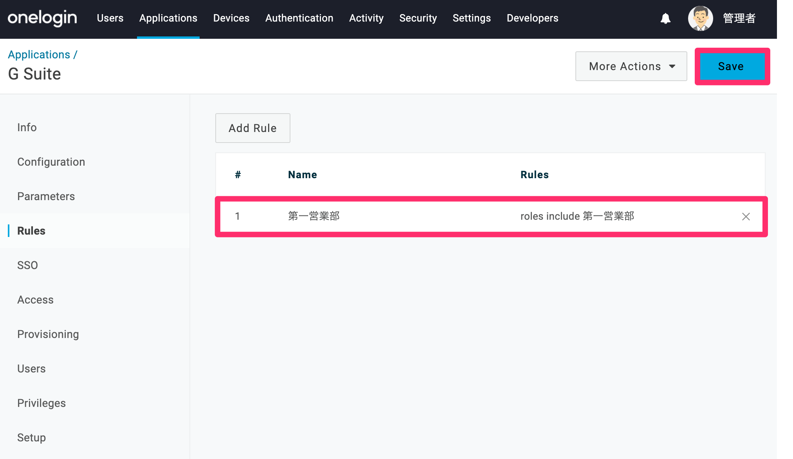Click the Rules column header
Screen dimensions: 793x459
pos(535,175)
